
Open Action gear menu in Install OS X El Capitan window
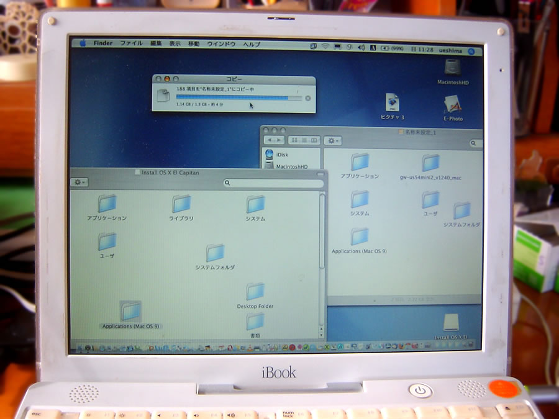[x=79, y=182]
